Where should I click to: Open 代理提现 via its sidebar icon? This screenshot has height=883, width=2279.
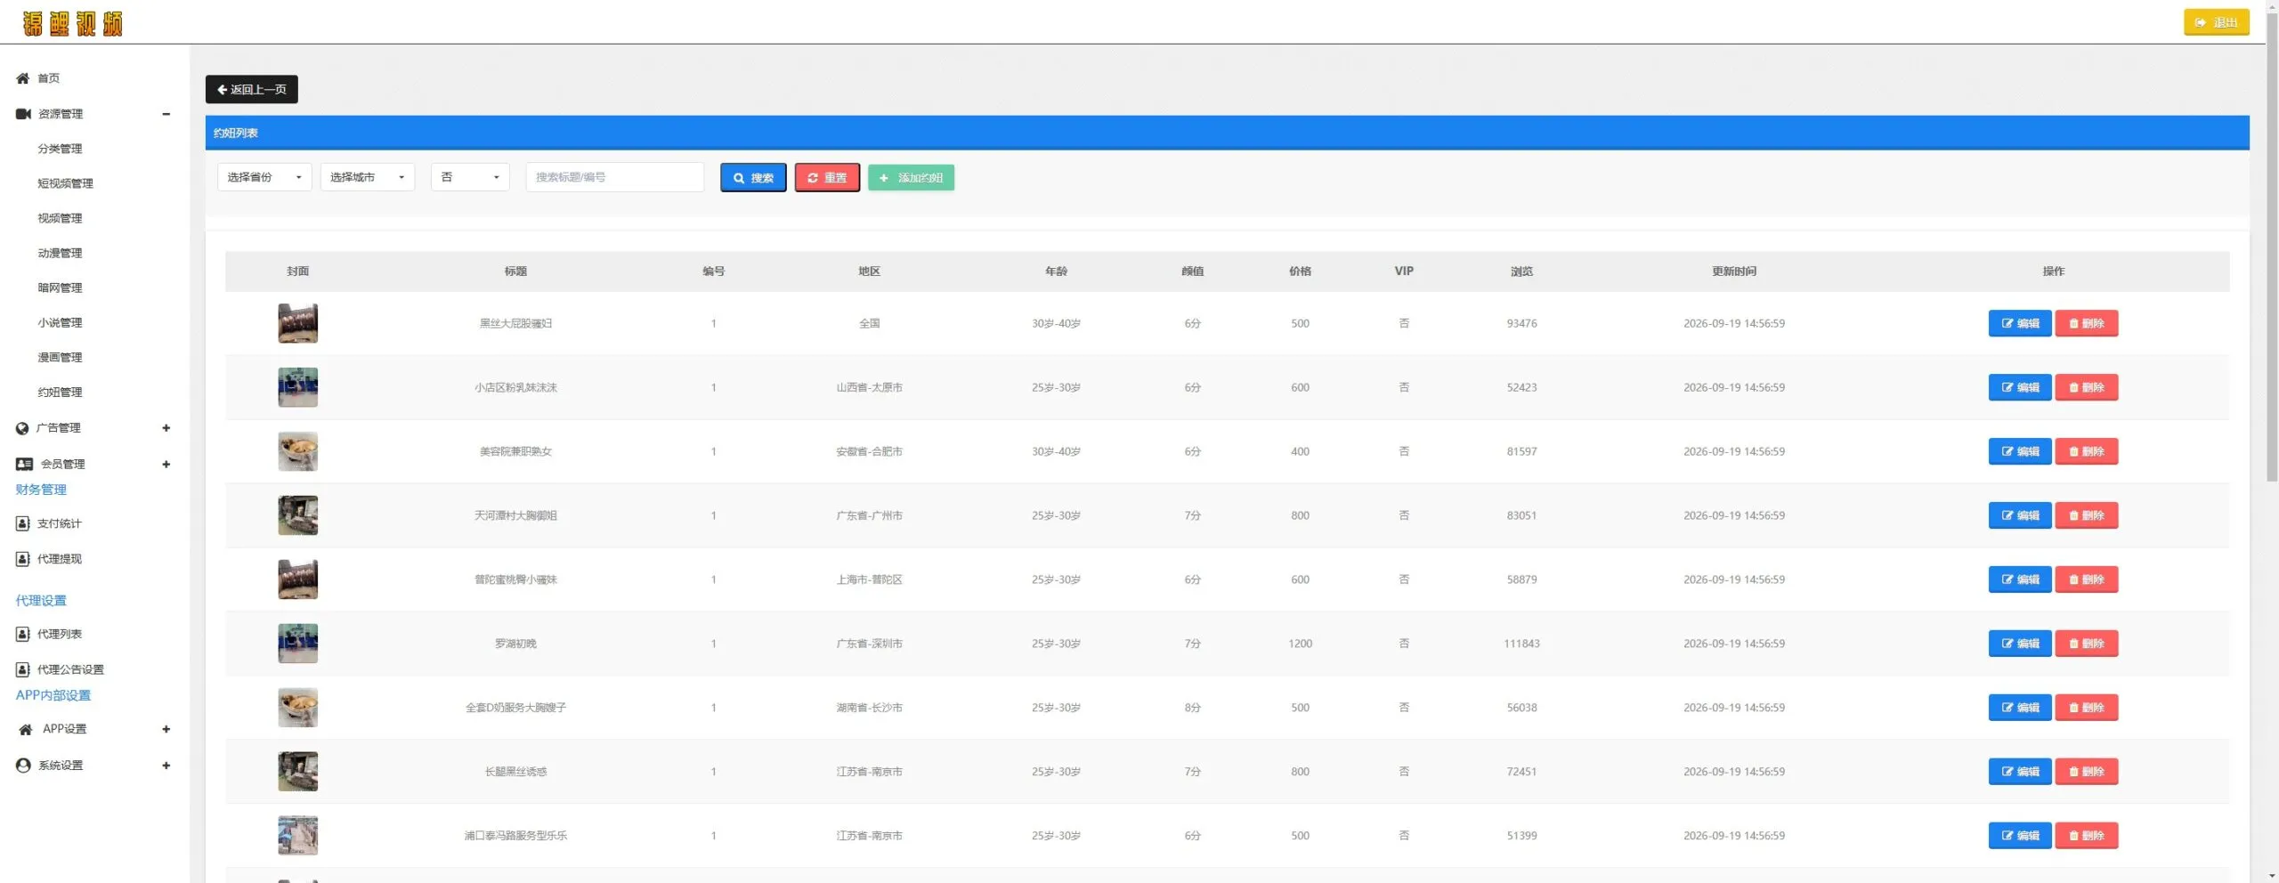click(23, 559)
